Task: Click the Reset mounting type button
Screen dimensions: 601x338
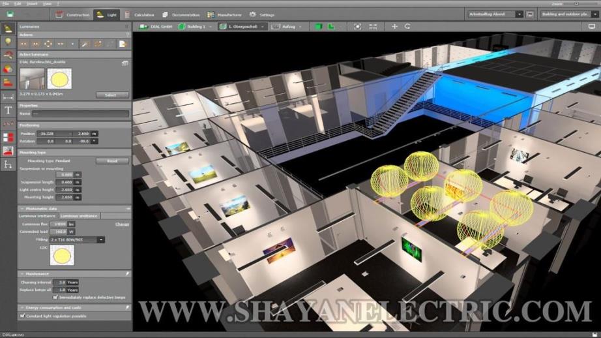Action: 112,161
